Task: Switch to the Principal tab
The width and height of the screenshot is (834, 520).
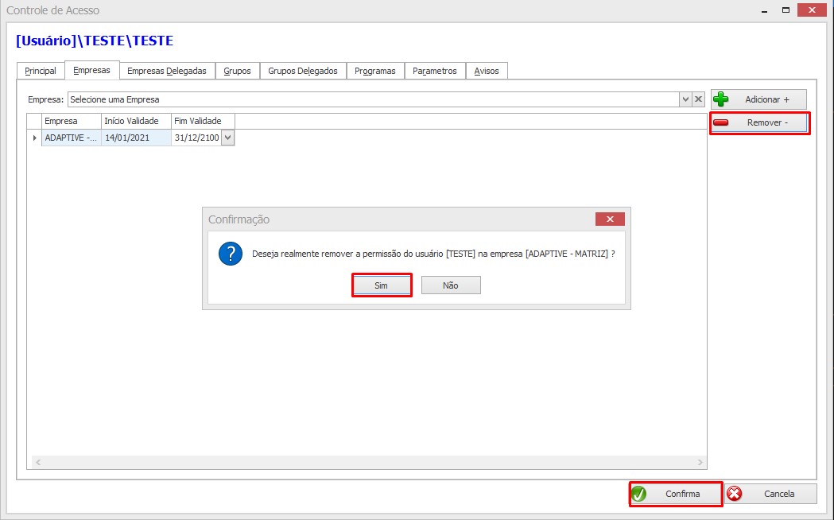Action: point(41,71)
